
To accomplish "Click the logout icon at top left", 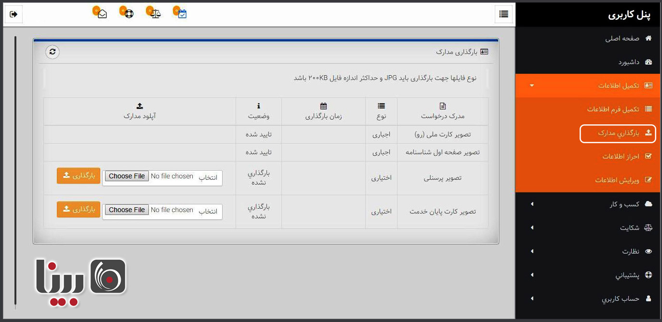I will pos(13,14).
